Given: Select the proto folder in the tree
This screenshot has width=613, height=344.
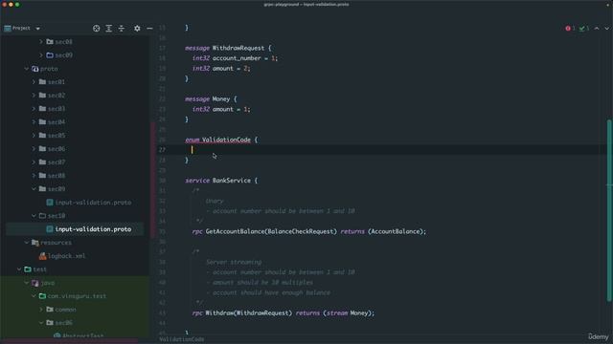Looking at the screenshot, I should [x=49, y=69].
